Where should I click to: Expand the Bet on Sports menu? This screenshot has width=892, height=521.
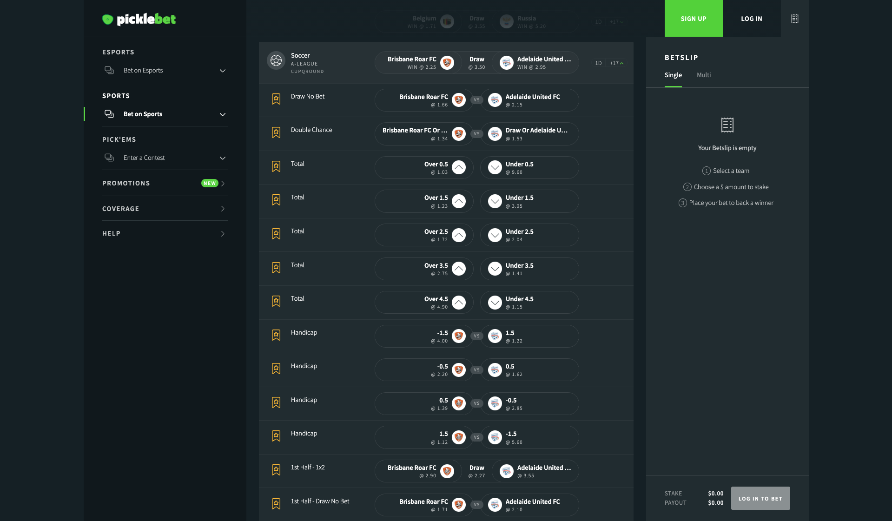(223, 114)
